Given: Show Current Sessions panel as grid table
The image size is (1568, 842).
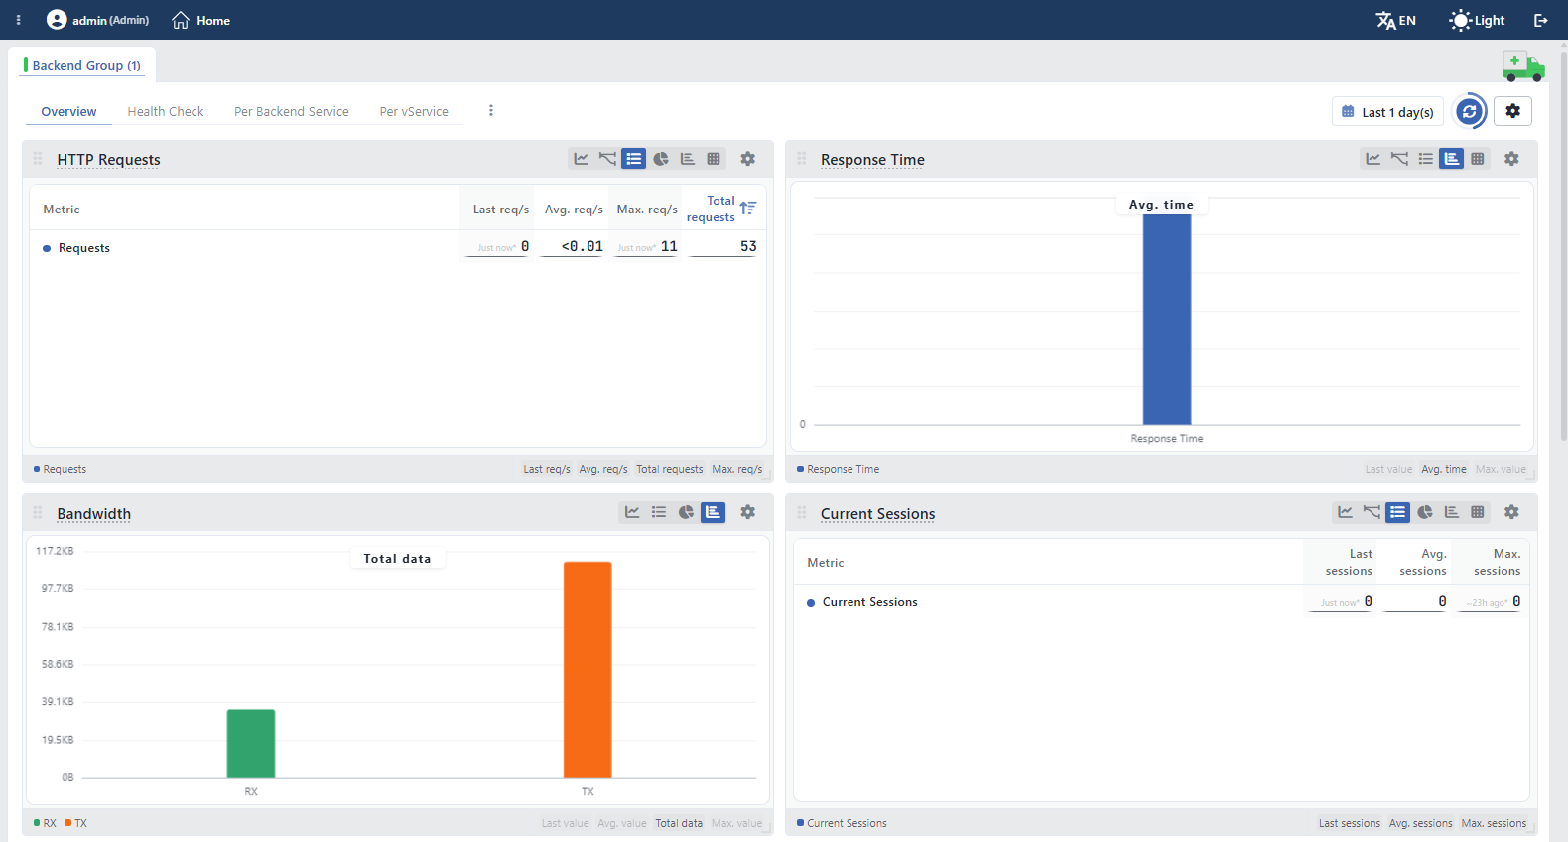Looking at the screenshot, I should (x=1478, y=512).
